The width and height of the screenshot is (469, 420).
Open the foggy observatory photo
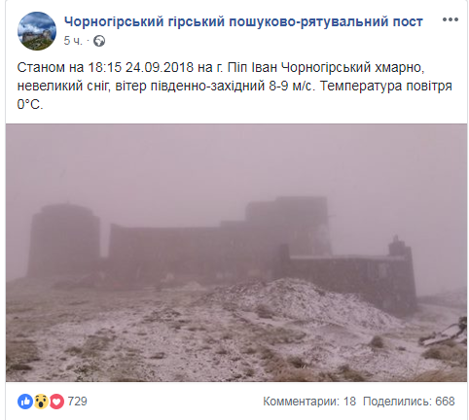click(236, 253)
